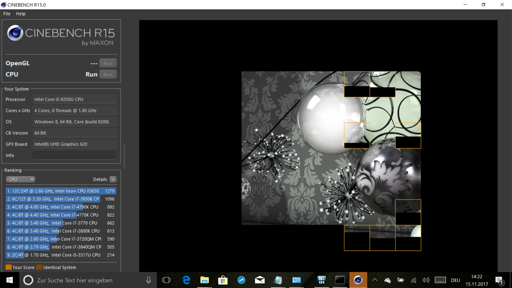The height and width of the screenshot is (288, 512).
Task: Open the Help menu
Action: (21, 14)
